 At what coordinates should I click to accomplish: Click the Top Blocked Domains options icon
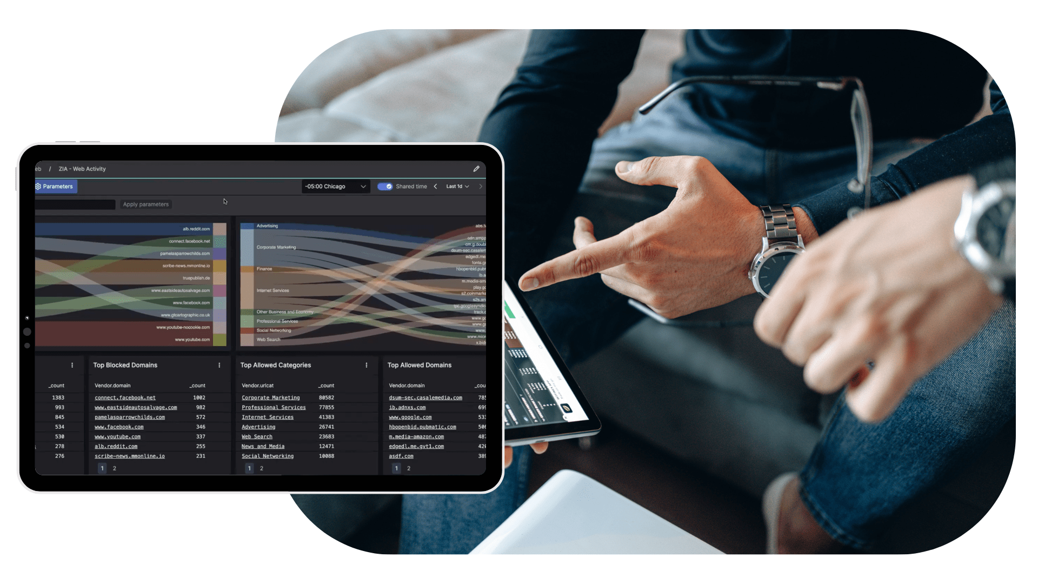[219, 365]
